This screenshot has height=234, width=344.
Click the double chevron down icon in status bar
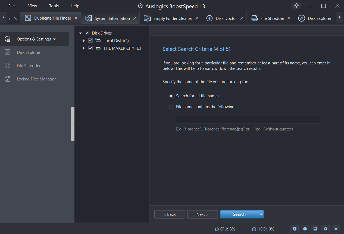point(336,229)
